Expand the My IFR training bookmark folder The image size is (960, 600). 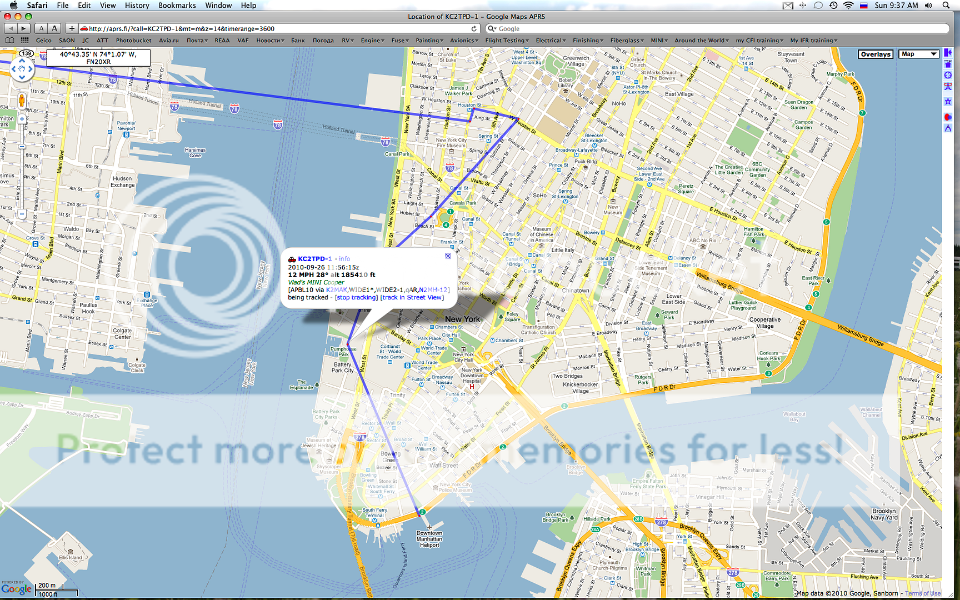[813, 41]
